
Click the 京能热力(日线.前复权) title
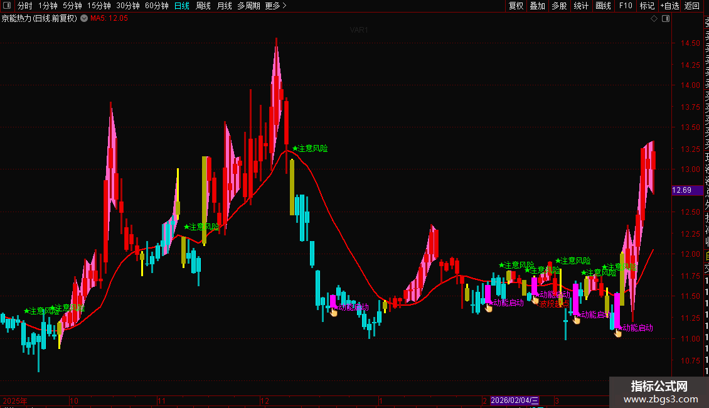tap(40, 18)
